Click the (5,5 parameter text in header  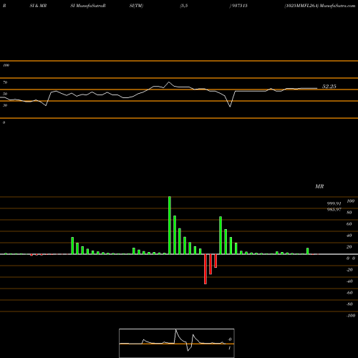[x=184, y=6]
